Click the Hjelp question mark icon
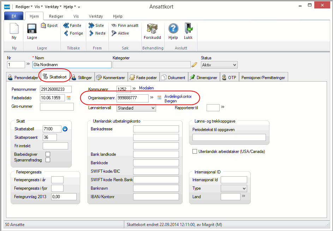This screenshot has width=333, height=231. [x=173, y=29]
